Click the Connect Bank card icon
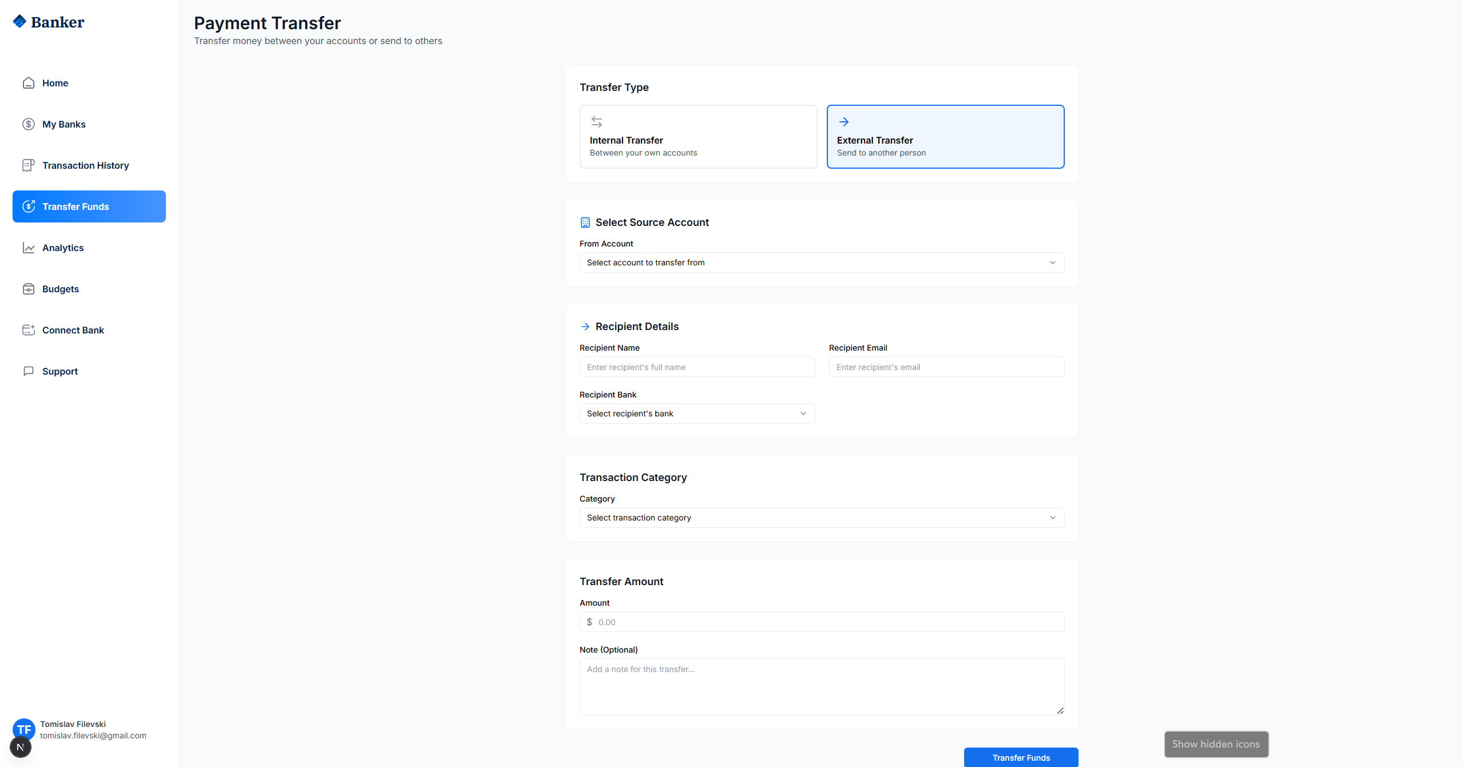Image resolution: width=1463 pixels, height=767 pixels. click(29, 330)
